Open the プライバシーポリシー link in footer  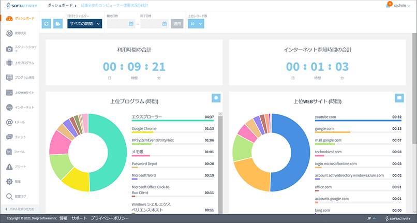(x=110, y=218)
